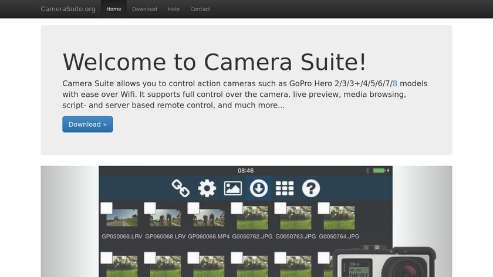This screenshot has height=277, width=493.
Task: Click the link/connect chain icon
Action: pyautogui.click(x=180, y=188)
